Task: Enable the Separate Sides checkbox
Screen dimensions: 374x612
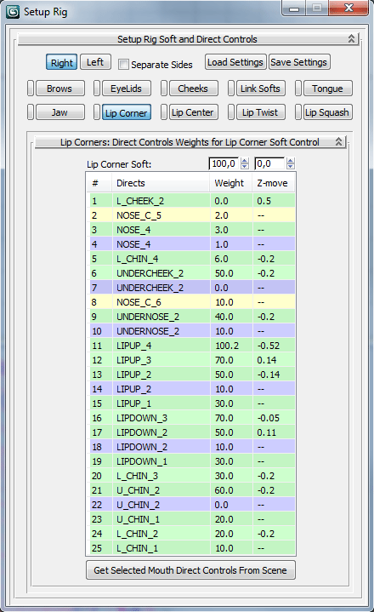Action: [123, 64]
